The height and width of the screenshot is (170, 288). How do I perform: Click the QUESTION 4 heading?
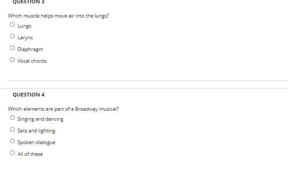(28, 95)
